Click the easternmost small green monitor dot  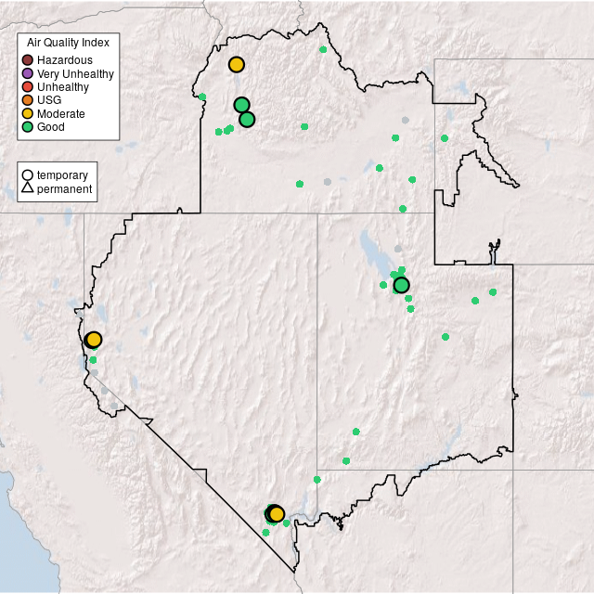click(x=493, y=292)
